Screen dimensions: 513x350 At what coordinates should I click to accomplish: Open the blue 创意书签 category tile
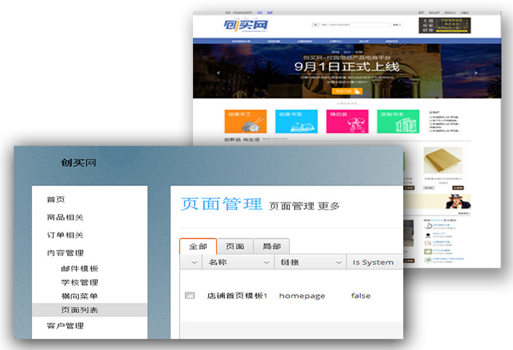tap(296, 122)
